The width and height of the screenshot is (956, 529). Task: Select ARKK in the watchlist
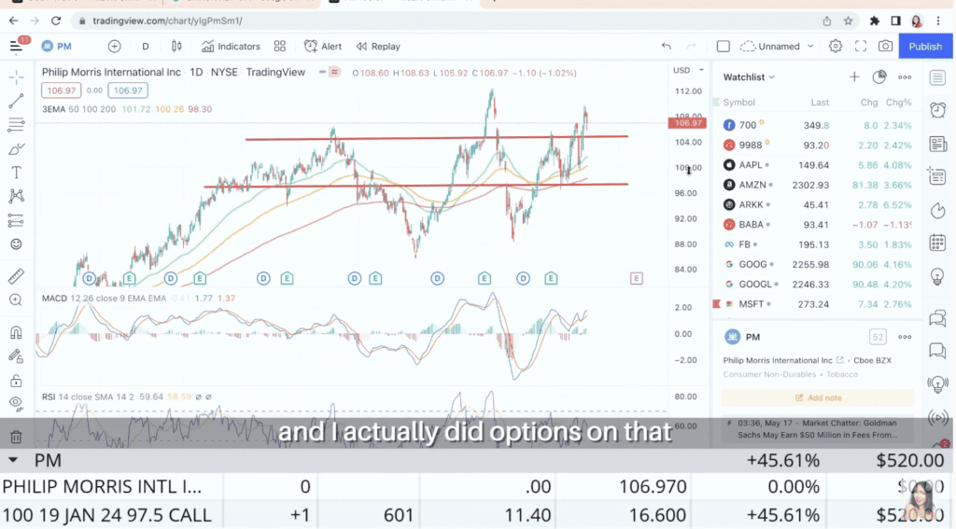click(817, 204)
